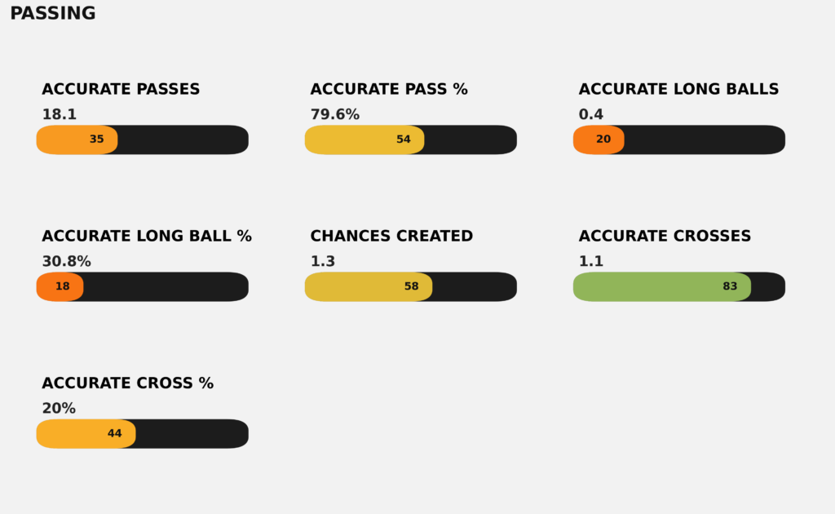Viewport: 835px width, 514px height.
Task: Click the ACCURATE PASSES label
Action: point(121,90)
